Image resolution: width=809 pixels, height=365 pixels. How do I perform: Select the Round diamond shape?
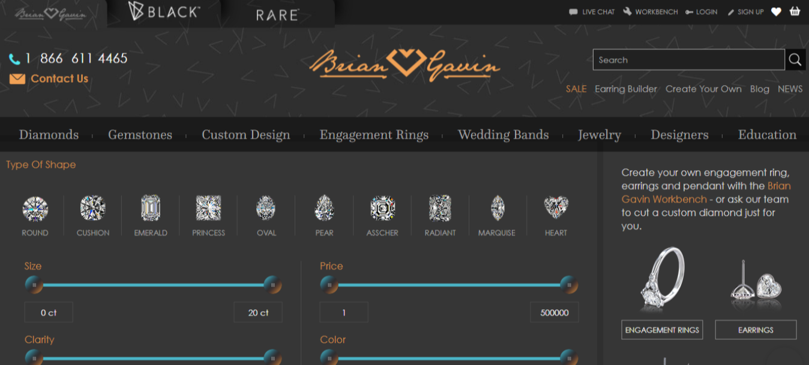point(35,216)
